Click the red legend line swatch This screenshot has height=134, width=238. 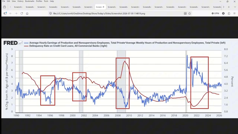pos(26,46)
